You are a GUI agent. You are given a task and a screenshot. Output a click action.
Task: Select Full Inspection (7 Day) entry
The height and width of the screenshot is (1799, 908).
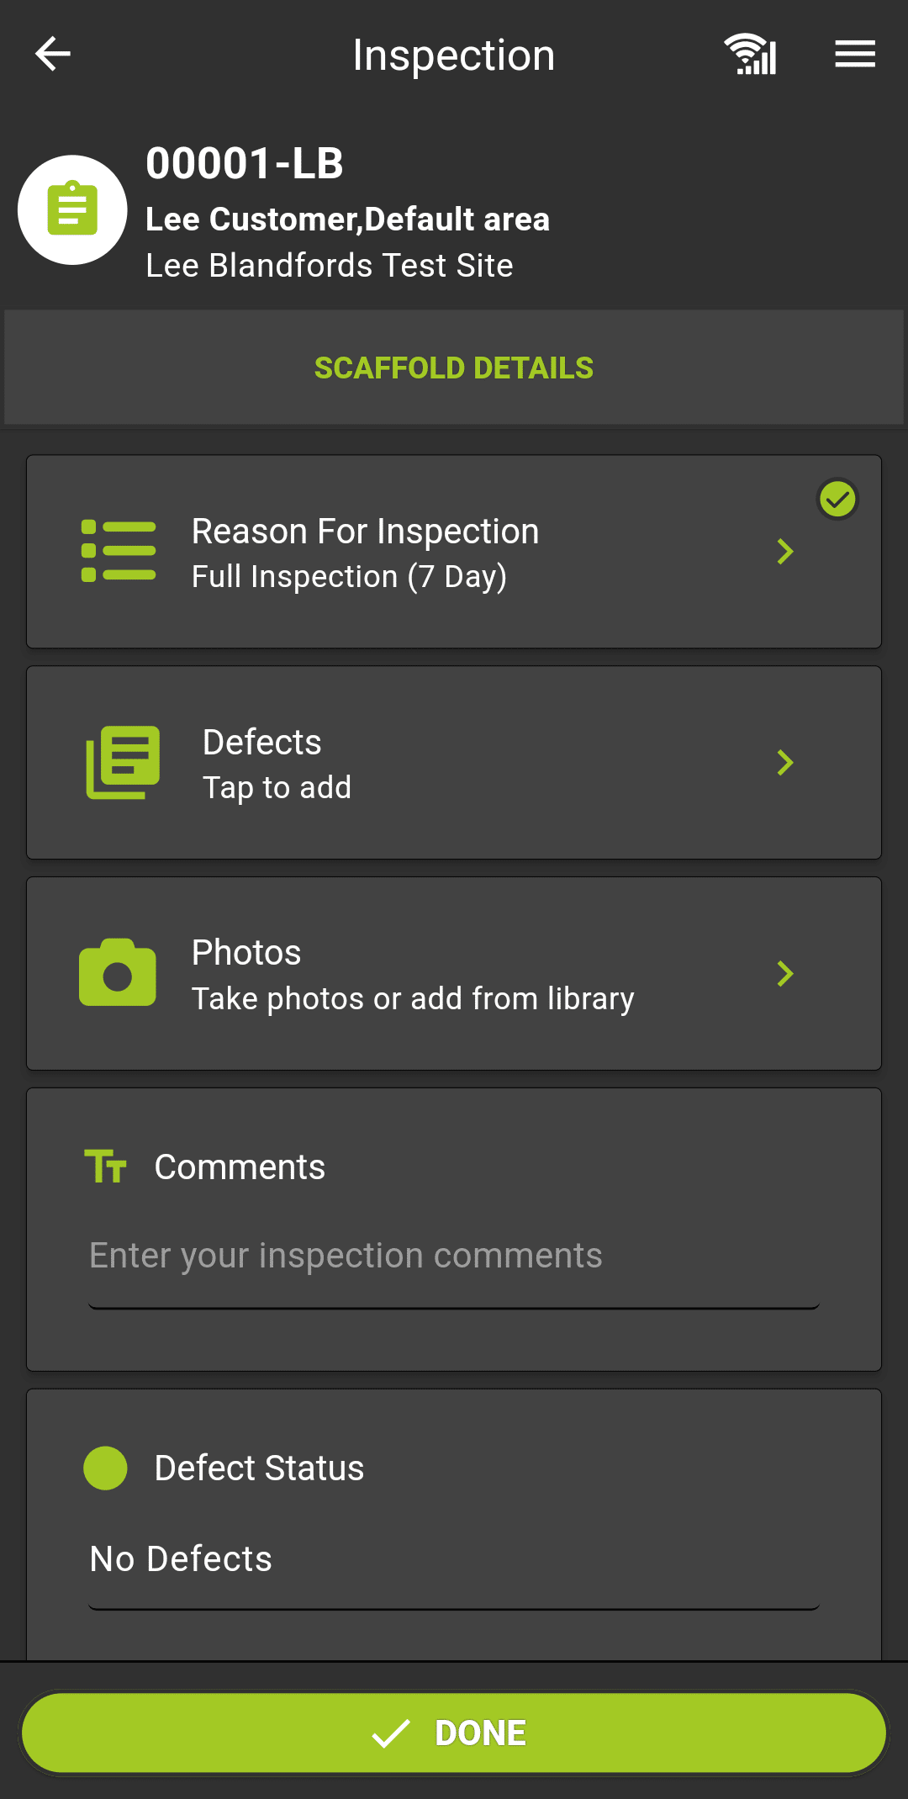click(349, 577)
